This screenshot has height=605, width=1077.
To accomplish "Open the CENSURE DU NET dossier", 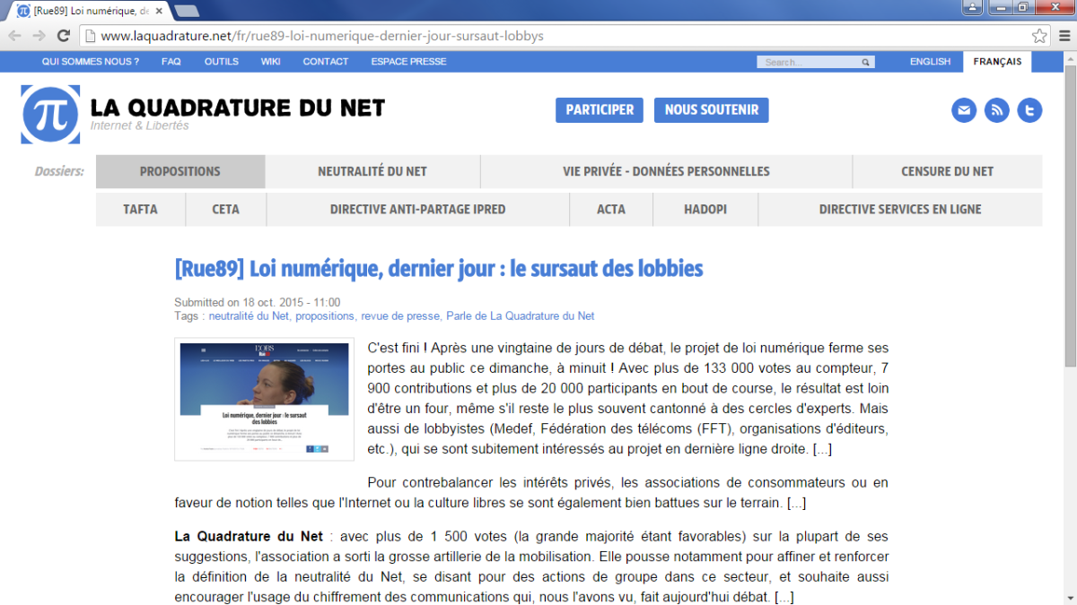I will tap(948, 171).
